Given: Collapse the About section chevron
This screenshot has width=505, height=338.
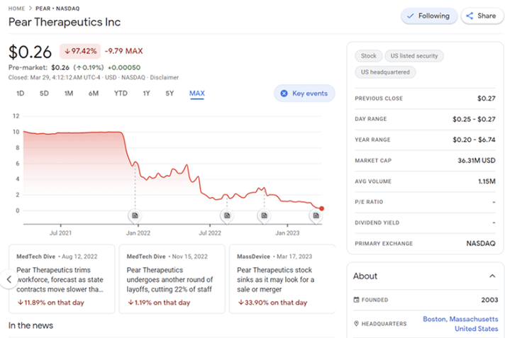Looking at the screenshot, I should tap(492, 276).
